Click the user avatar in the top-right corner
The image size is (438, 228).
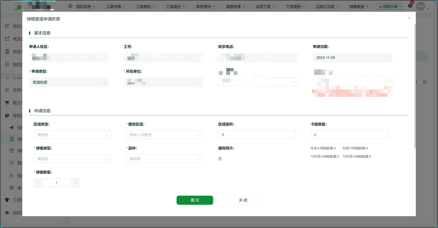click(x=421, y=6)
